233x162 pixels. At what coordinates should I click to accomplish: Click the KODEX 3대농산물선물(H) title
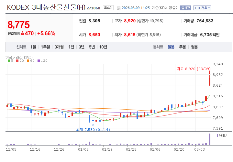(46, 7)
